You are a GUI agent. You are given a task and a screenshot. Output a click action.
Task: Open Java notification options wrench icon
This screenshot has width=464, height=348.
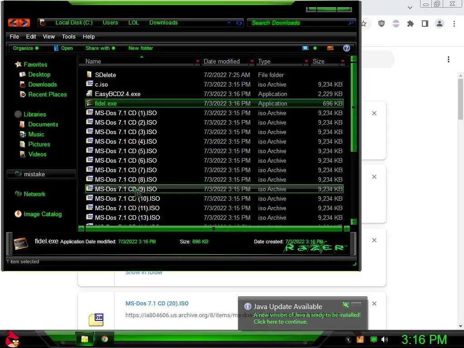tap(346, 304)
